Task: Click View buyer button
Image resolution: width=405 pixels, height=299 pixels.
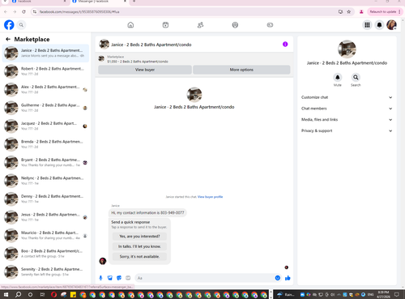Action: pyautogui.click(x=145, y=70)
